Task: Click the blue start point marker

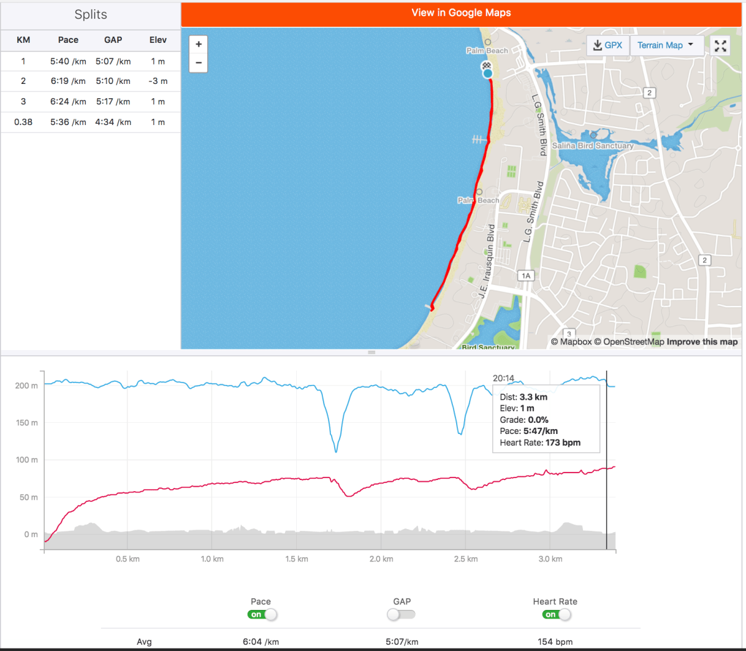Action: point(488,74)
